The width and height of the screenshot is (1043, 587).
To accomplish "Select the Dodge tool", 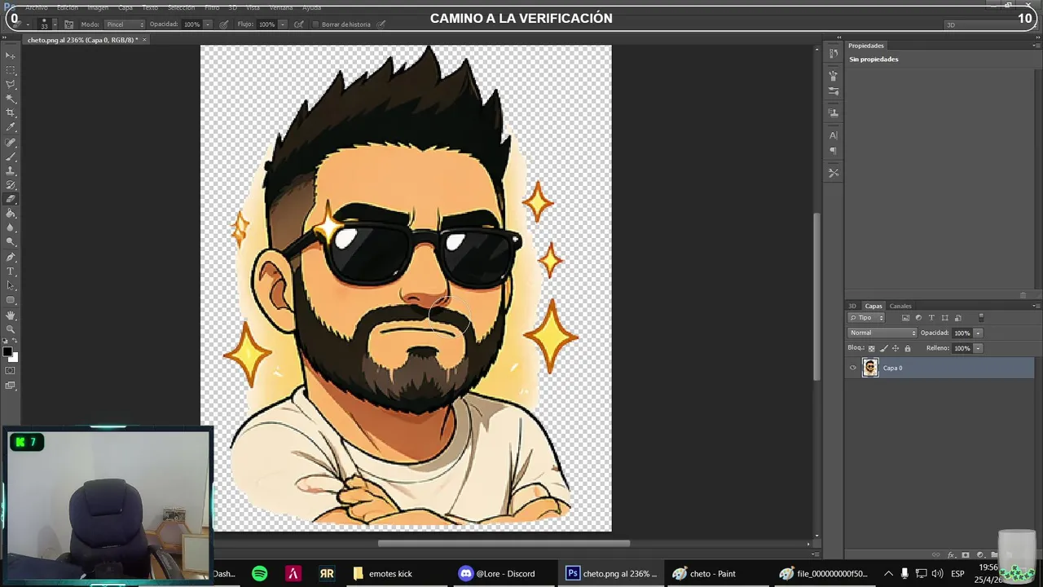I will pos(11,242).
